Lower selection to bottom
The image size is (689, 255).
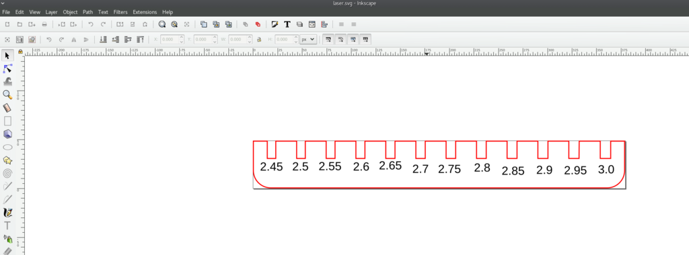click(103, 40)
